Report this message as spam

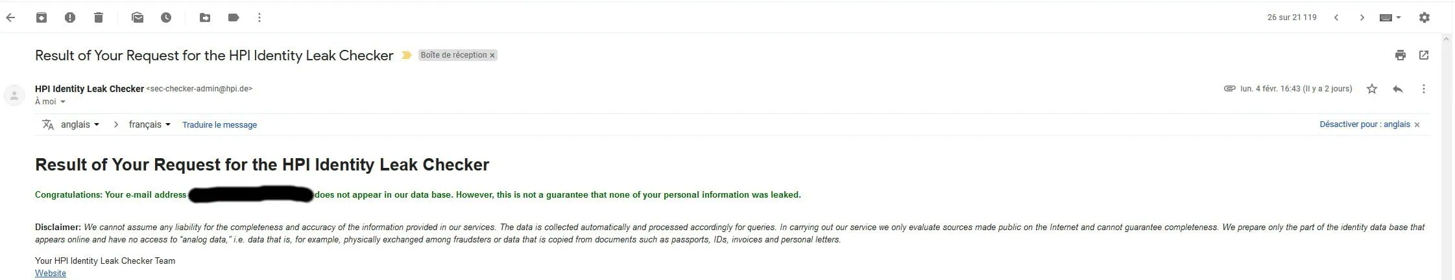[x=70, y=17]
